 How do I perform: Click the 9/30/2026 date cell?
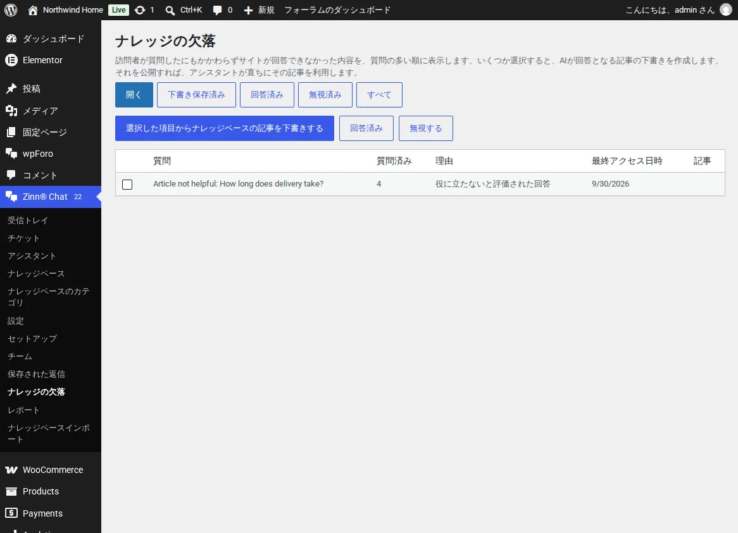tap(610, 184)
